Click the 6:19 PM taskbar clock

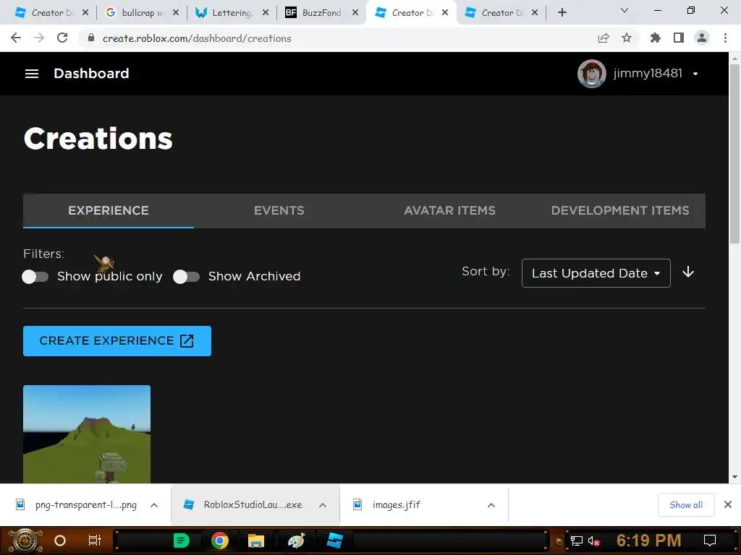[x=649, y=541]
